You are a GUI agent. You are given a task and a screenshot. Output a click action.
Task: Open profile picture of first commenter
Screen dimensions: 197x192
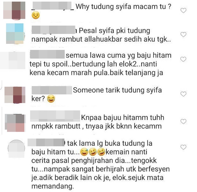click(14, 11)
